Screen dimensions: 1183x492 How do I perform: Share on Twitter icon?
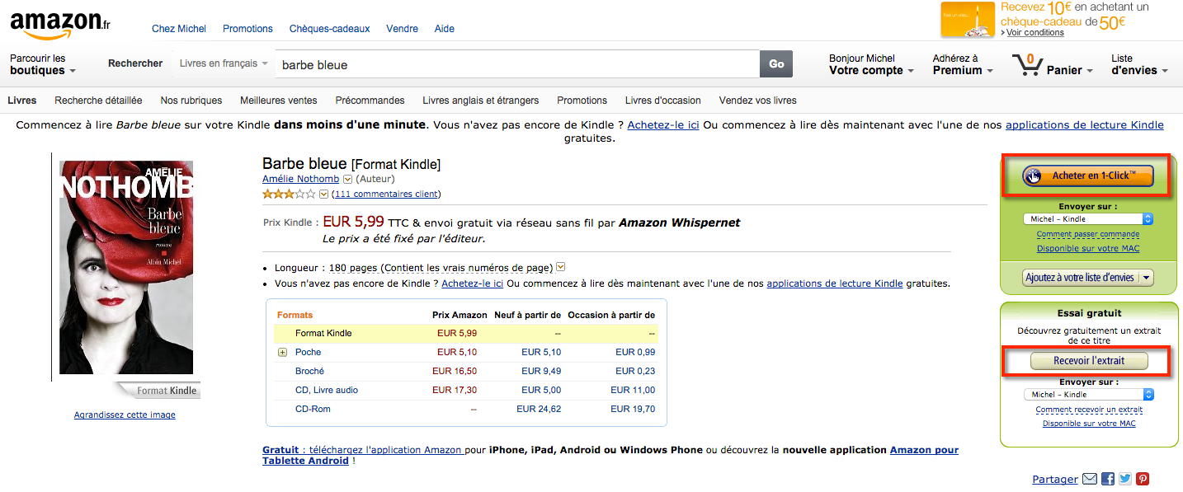pos(1125,479)
